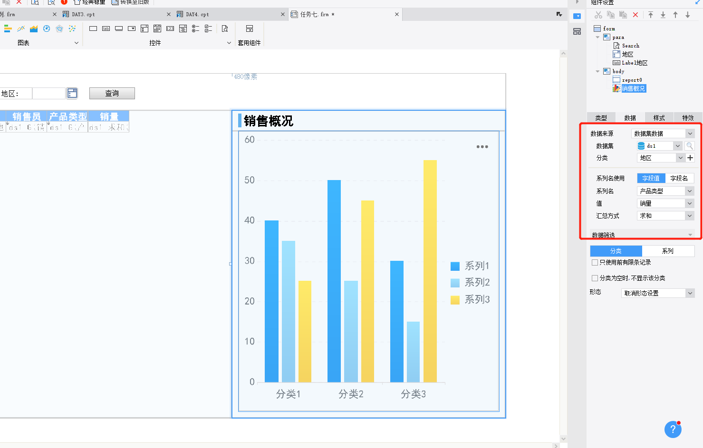Click the 查询 button
The width and height of the screenshot is (703, 448).
click(x=112, y=94)
